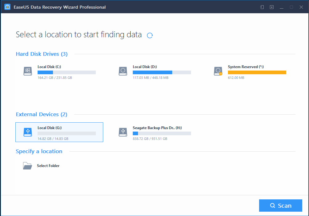This screenshot has width=309, height=216.
Task: Click the Select Folder label
Action: click(x=48, y=166)
